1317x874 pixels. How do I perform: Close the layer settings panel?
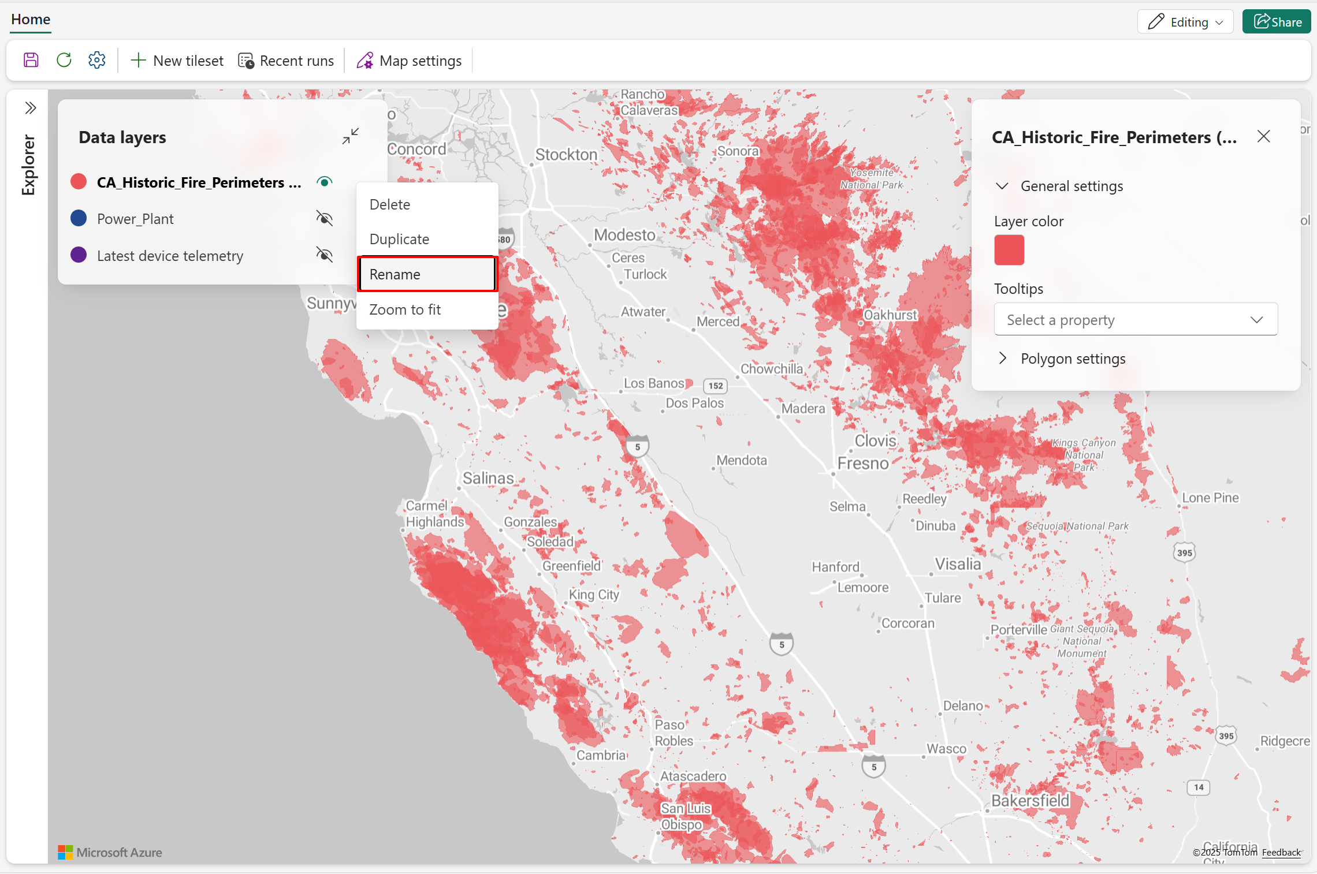pos(1263,137)
